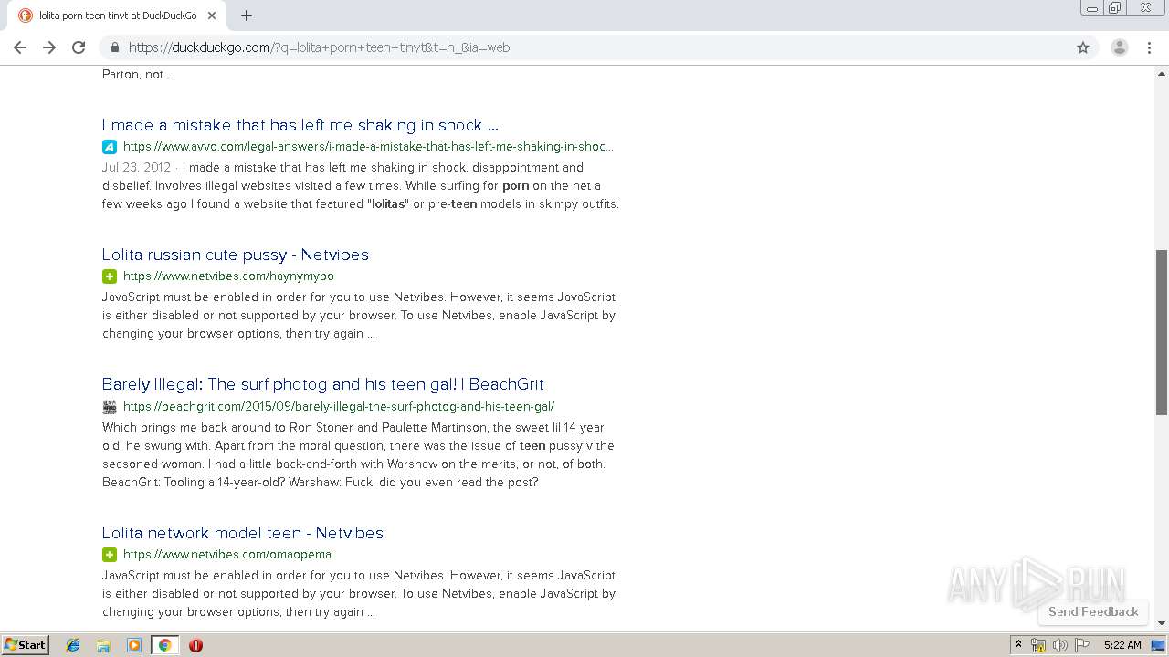The image size is (1169, 657).
Task: Open the network tray icon
Action: 1038,645
